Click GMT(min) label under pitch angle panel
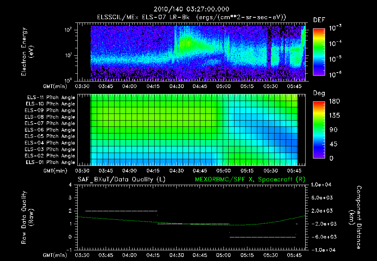This screenshot has width=377, height=261. [x=55, y=171]
